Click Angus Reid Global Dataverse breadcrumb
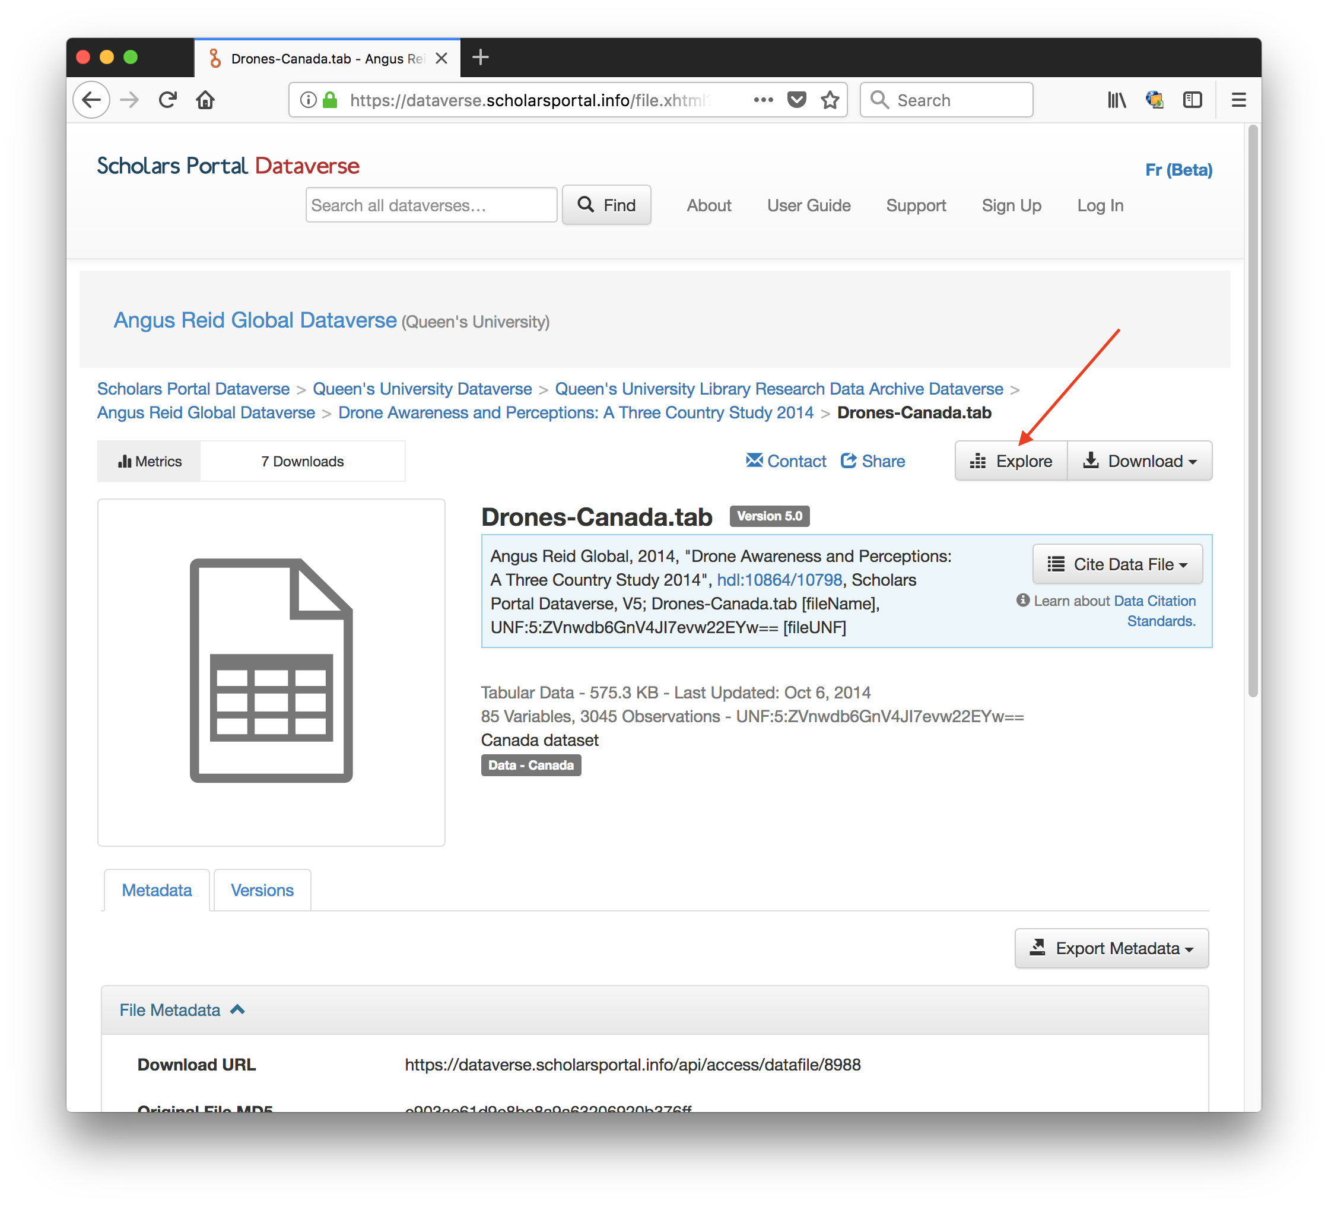Viewport: 1328px width, 1207px height. [205, 412]
